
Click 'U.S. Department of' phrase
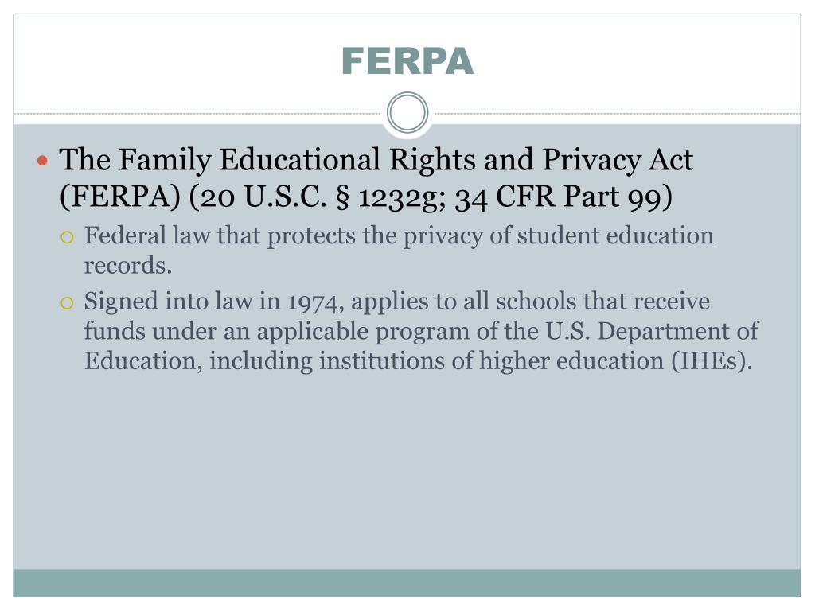(x=652, y=331)
